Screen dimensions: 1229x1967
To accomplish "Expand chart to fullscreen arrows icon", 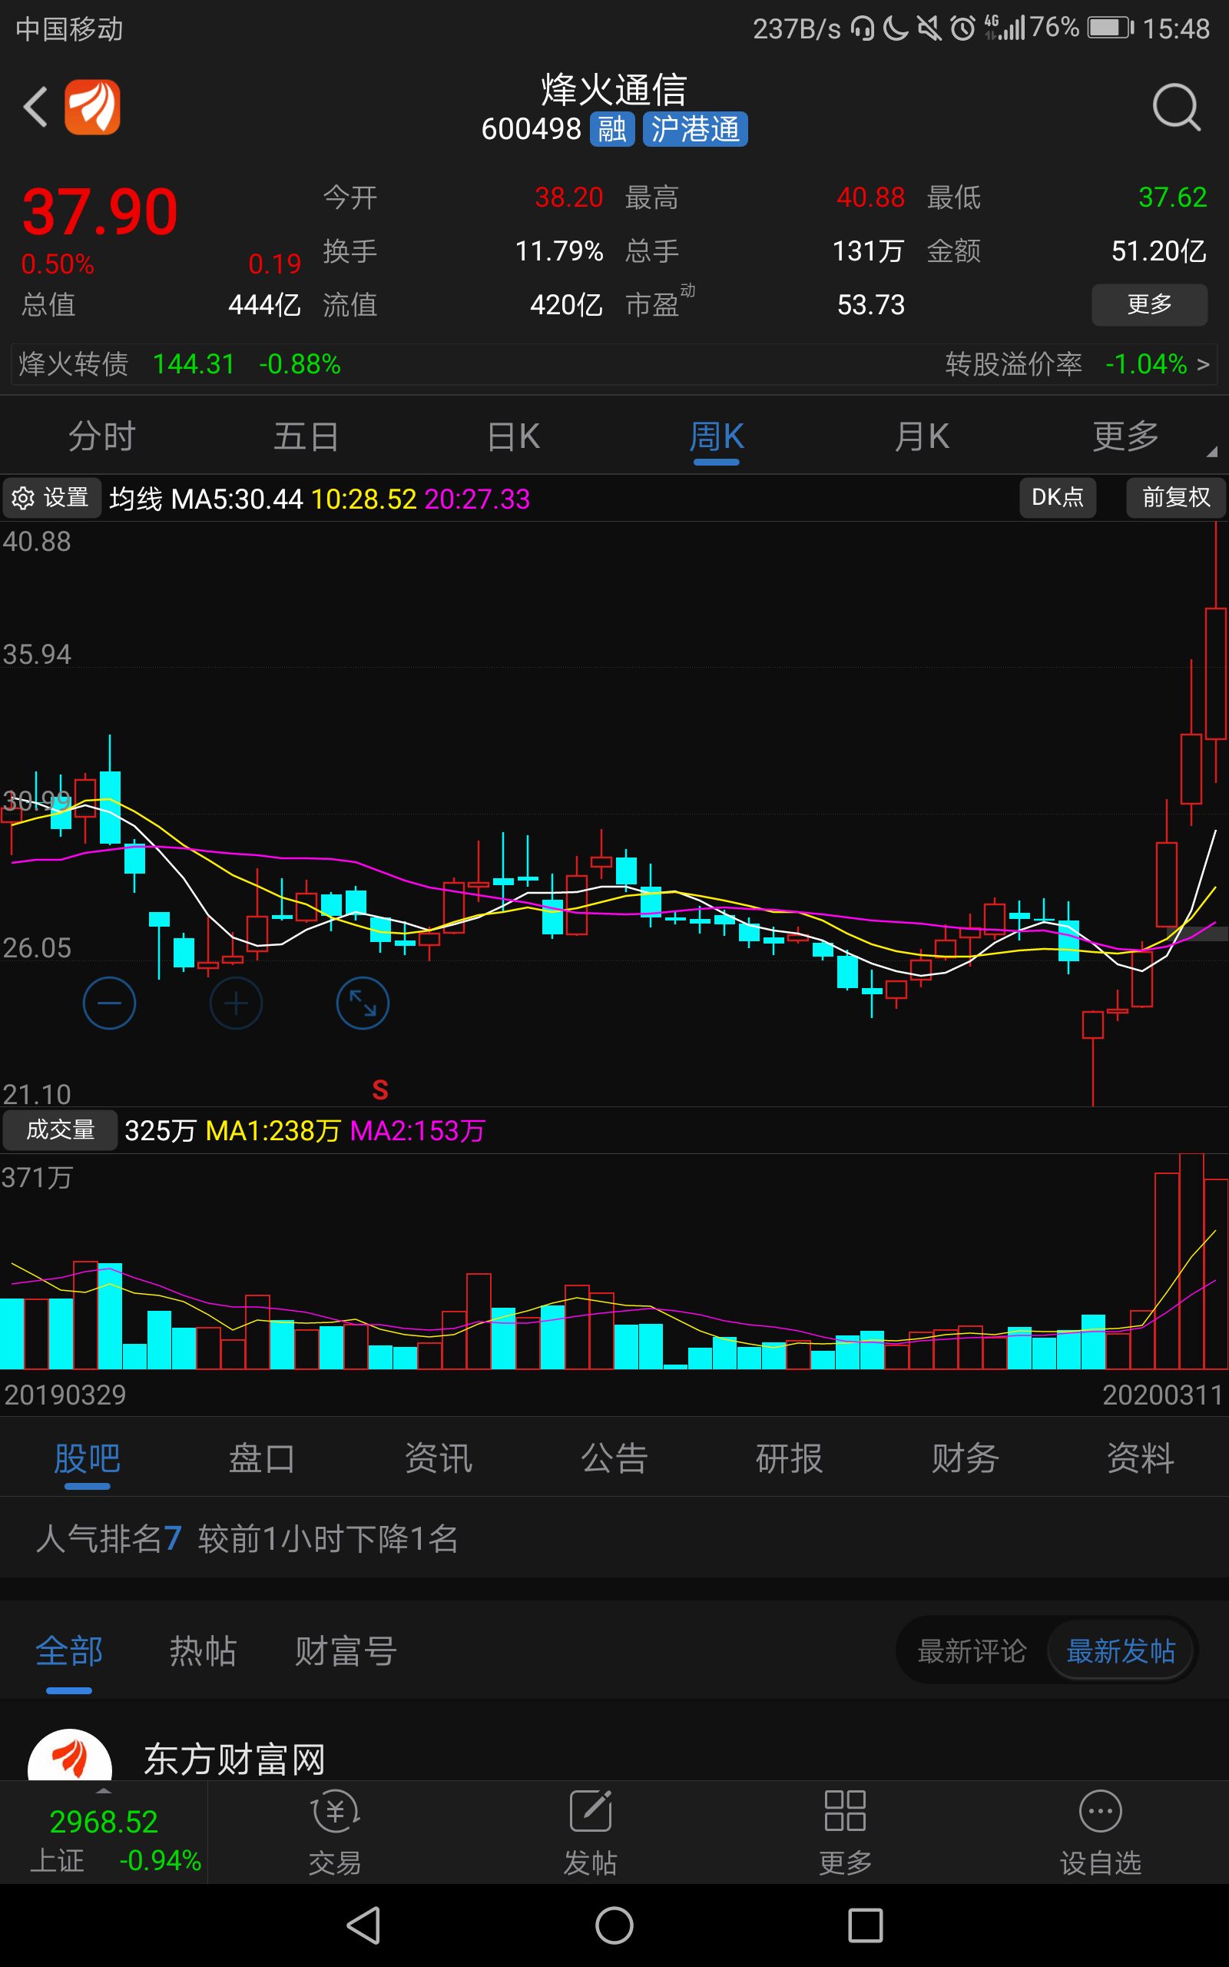I will [363, 1002].
